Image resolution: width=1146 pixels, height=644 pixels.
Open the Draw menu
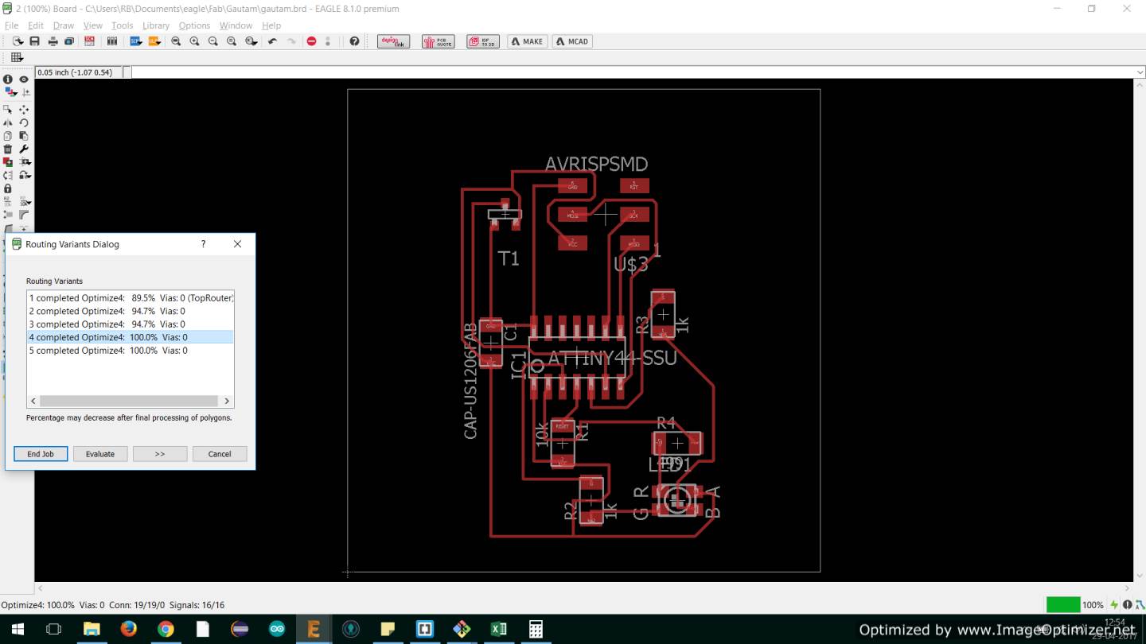tap(64, 25)
